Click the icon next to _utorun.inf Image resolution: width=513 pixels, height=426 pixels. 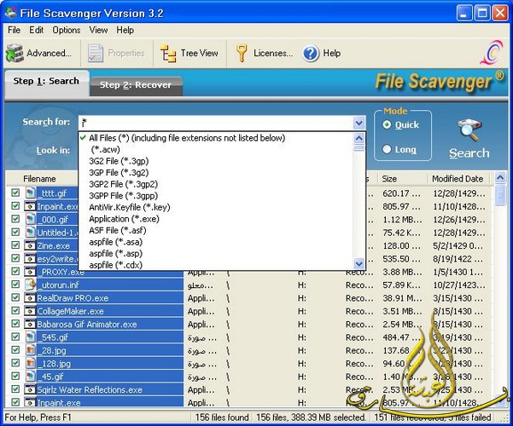click(x=31, y=285)
